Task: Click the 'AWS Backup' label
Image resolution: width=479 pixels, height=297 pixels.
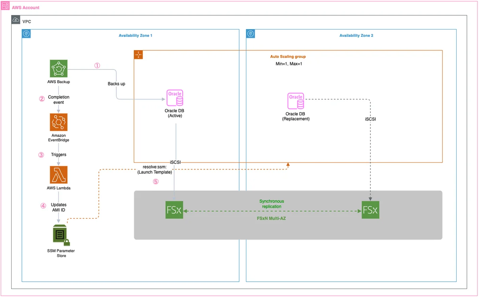Action: 59,82
